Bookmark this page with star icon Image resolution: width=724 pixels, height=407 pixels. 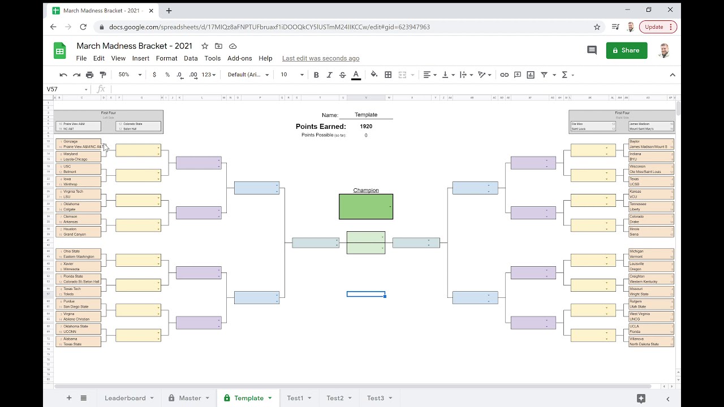coord(597,27)
